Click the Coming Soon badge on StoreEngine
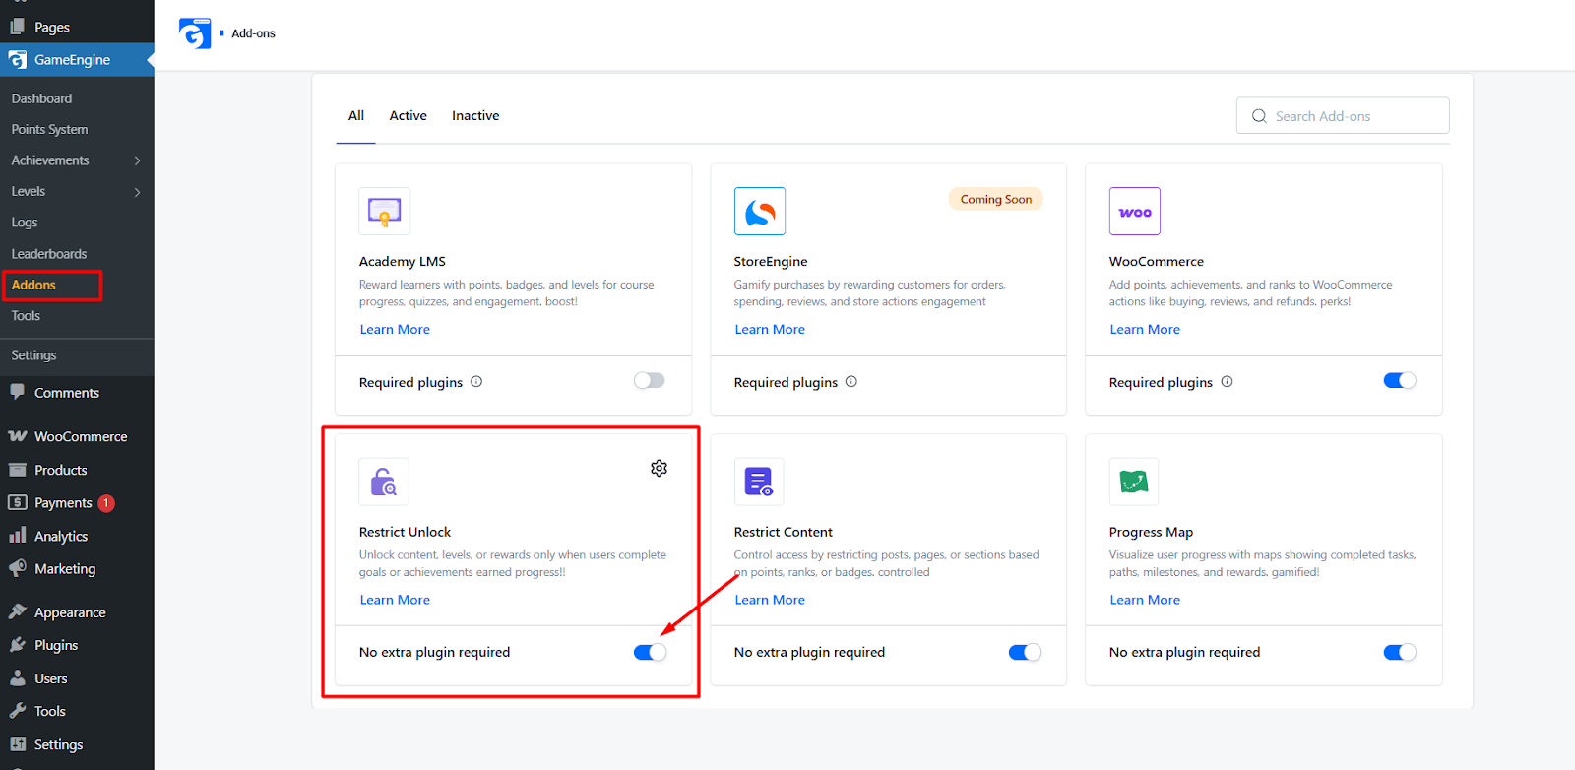The image size is (1575, 770). coord(996,199)
